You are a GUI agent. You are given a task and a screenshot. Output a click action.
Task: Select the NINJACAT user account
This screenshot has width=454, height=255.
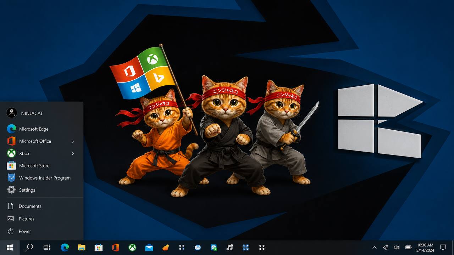(x=41, y=113)
